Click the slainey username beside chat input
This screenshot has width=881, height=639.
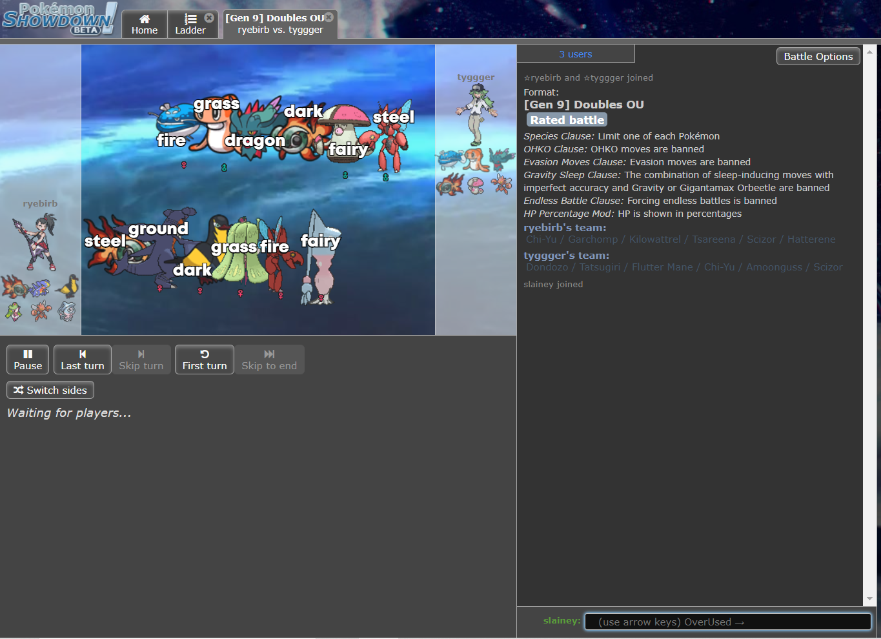click(562, 620)
